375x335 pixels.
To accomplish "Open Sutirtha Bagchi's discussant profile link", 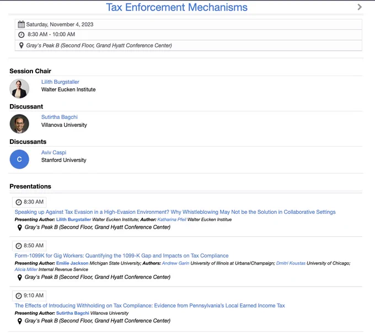I will tap(60, 117).
